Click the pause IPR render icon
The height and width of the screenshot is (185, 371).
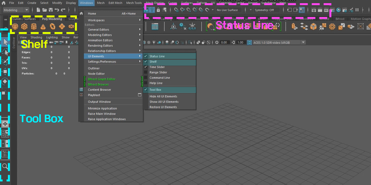[357, 10]
